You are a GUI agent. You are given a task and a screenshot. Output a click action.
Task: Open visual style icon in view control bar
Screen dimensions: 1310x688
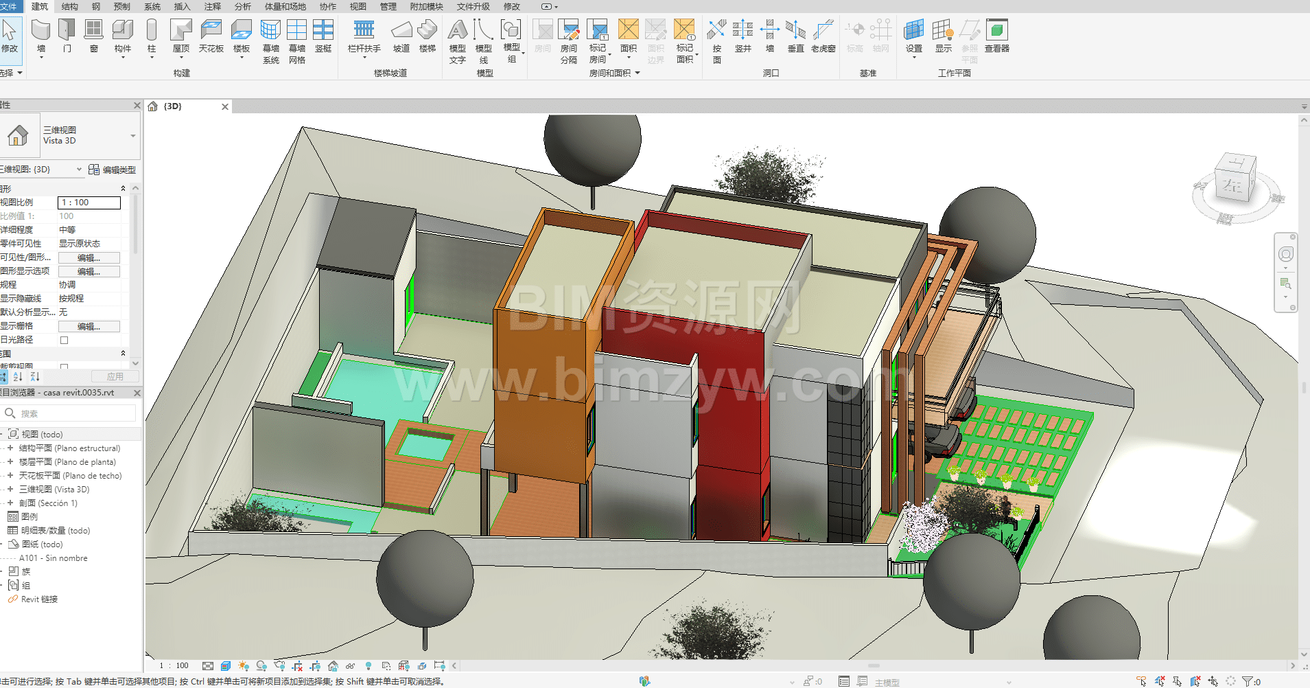tap(226, 665)
